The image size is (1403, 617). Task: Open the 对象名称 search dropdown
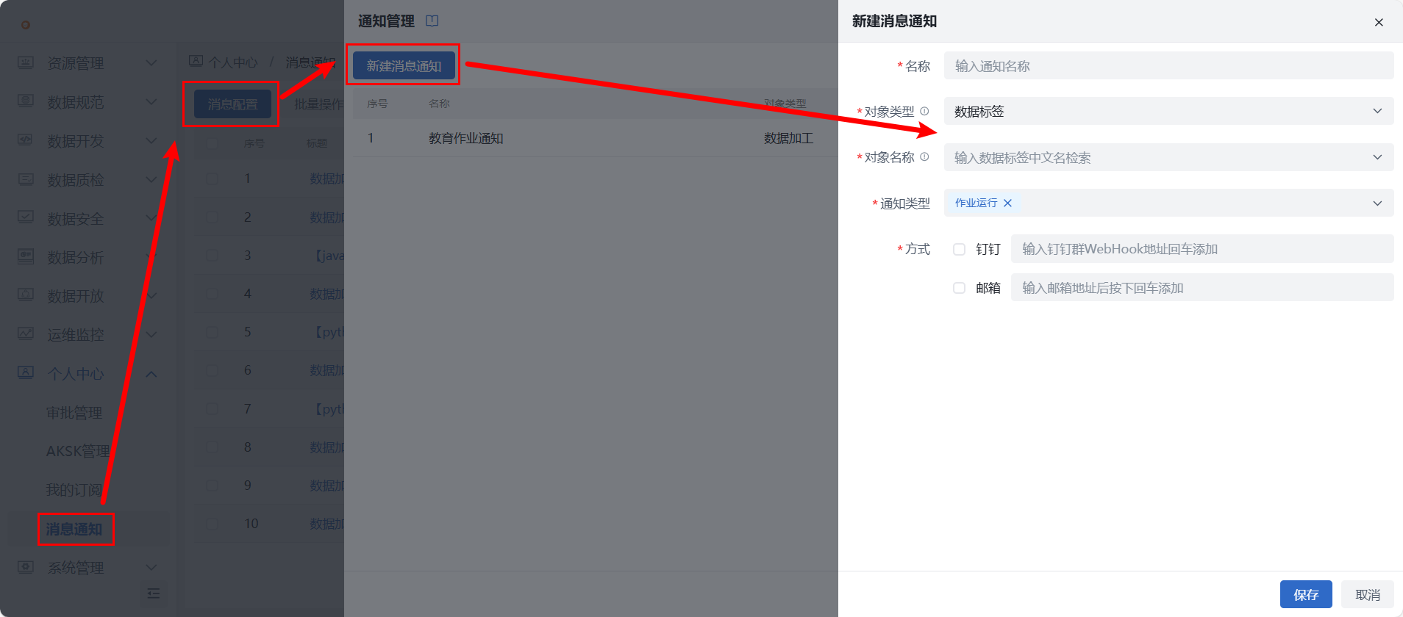click(x=1168, y=157)
